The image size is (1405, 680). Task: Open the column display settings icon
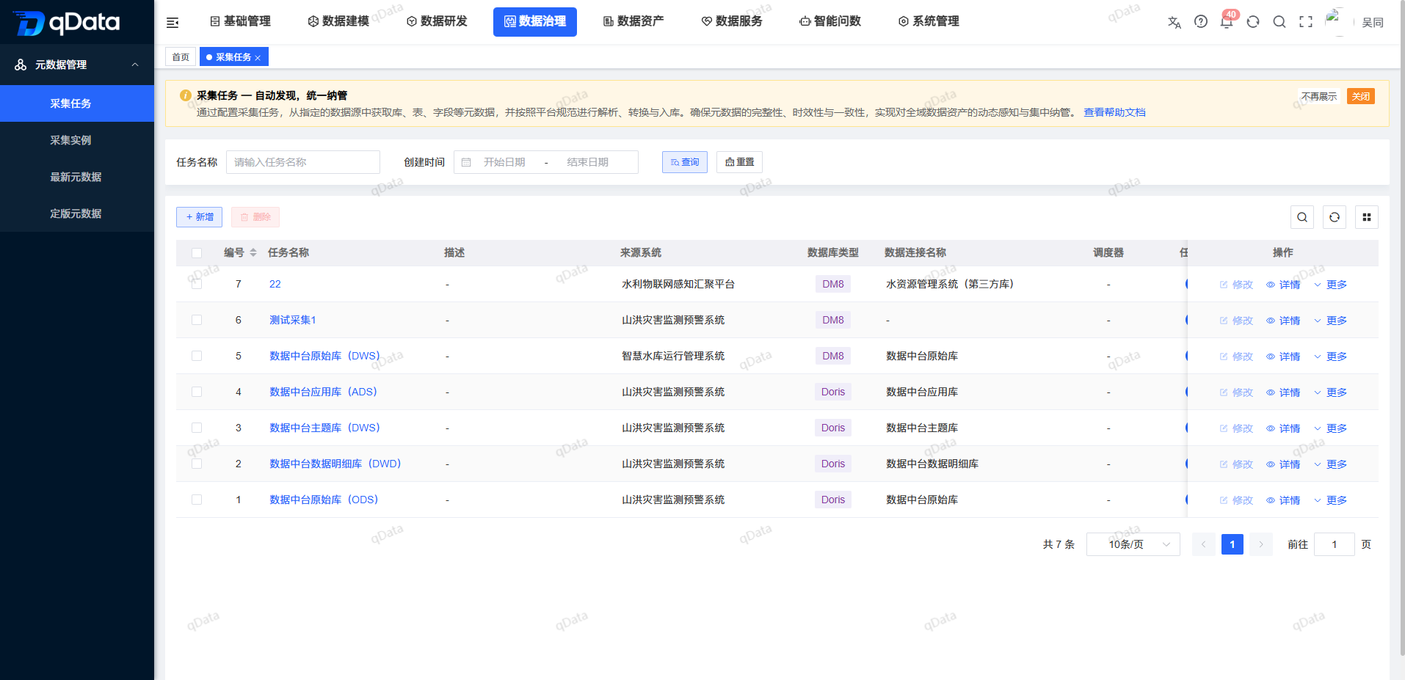pyautogui.click(x=1367, y=217)
